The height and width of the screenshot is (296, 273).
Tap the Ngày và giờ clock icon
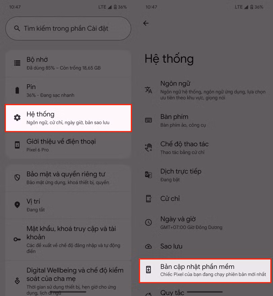[x=149, y=223]
